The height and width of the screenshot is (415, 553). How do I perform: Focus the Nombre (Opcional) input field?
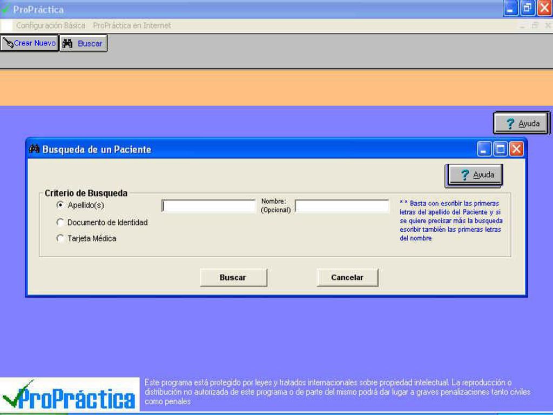[342, 206]
